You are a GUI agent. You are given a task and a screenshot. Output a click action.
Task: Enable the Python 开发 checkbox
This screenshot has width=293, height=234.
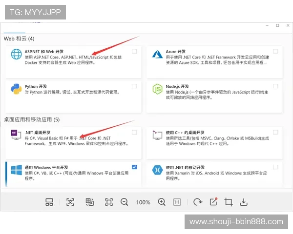[134, 86]
